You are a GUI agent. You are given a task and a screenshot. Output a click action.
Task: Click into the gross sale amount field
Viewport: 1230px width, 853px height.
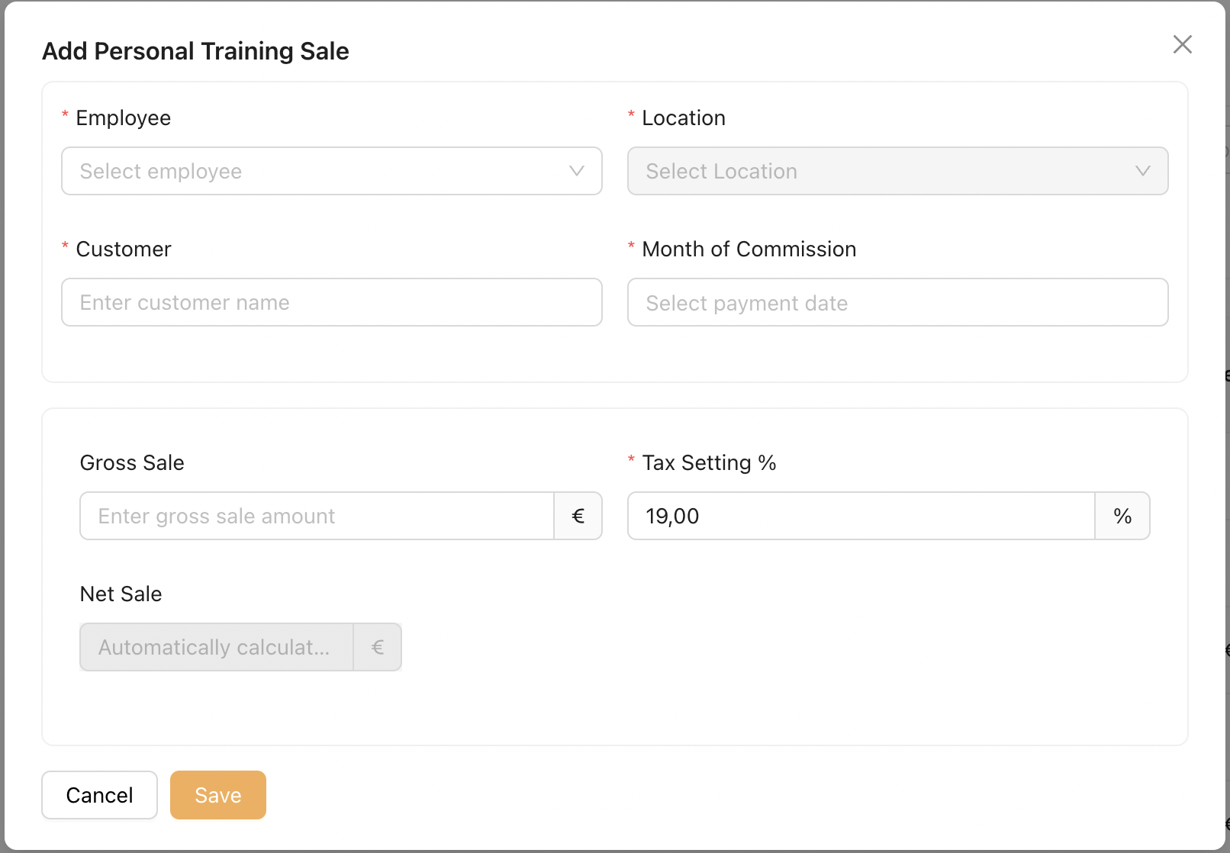click(x=316, y=516)
